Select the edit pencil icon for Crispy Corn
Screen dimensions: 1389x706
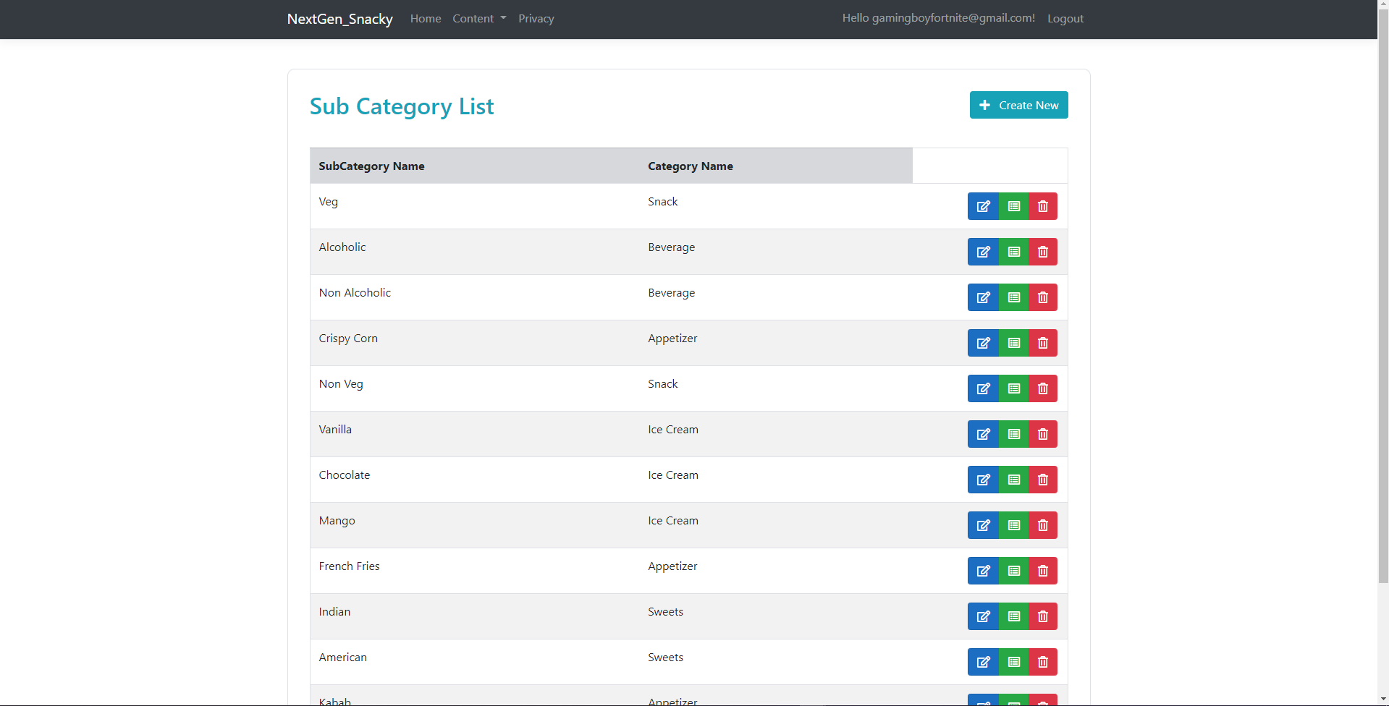983,343
